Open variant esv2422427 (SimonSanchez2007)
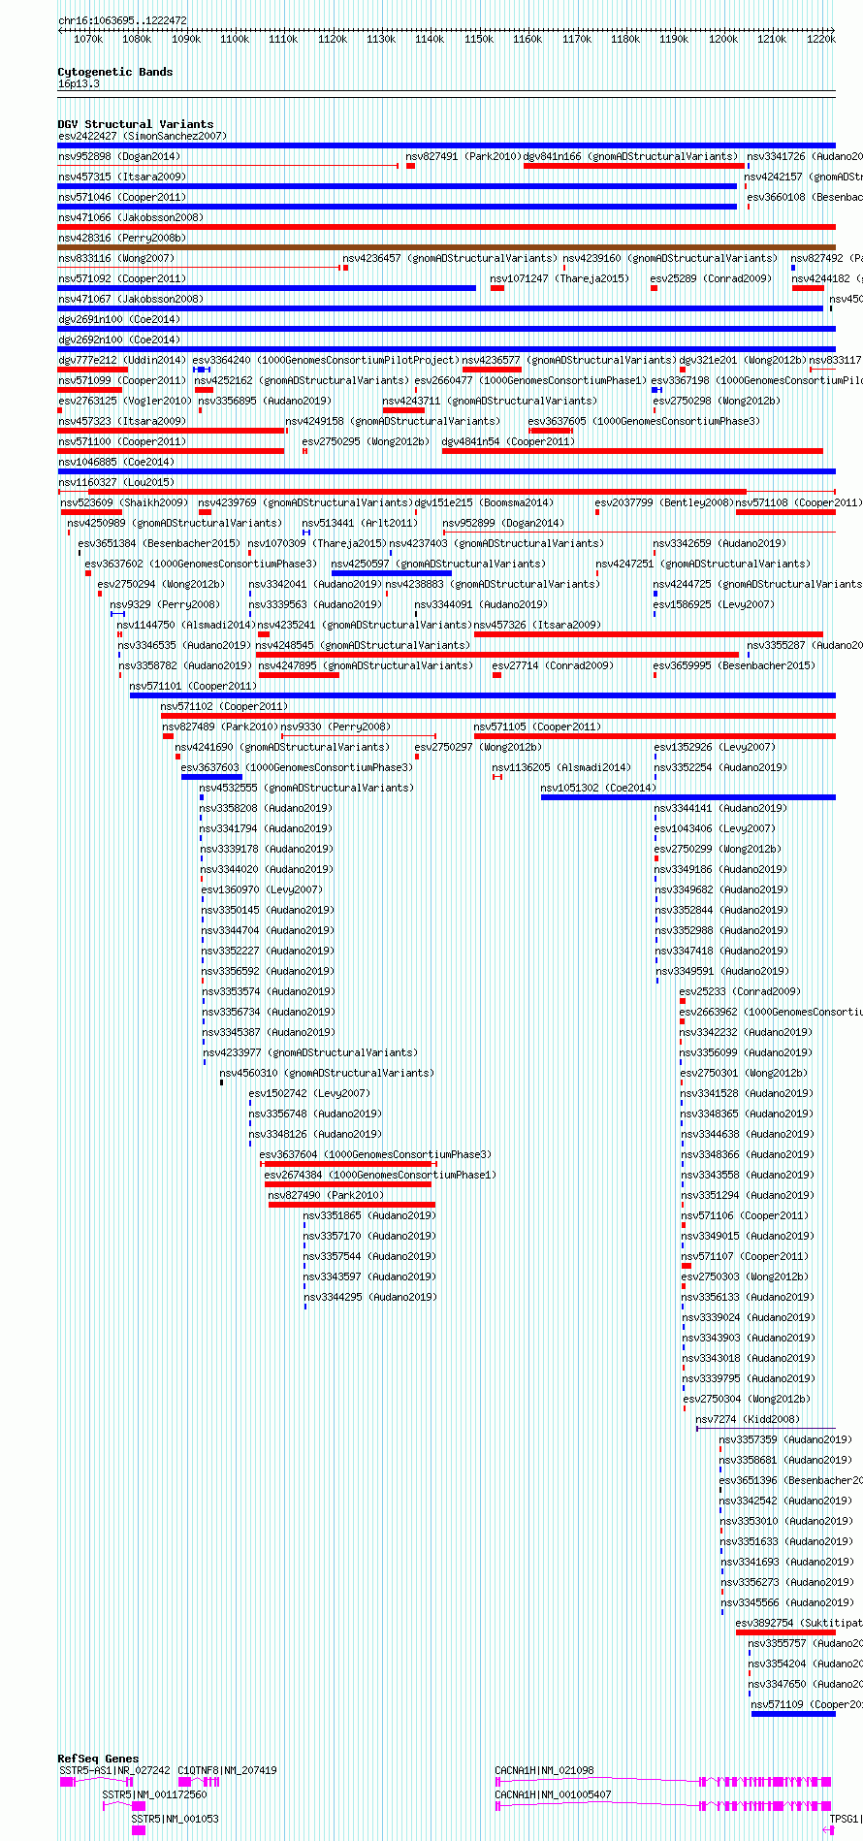The image size is (863, 1841). pyautogui.click(x=143, y=136)
